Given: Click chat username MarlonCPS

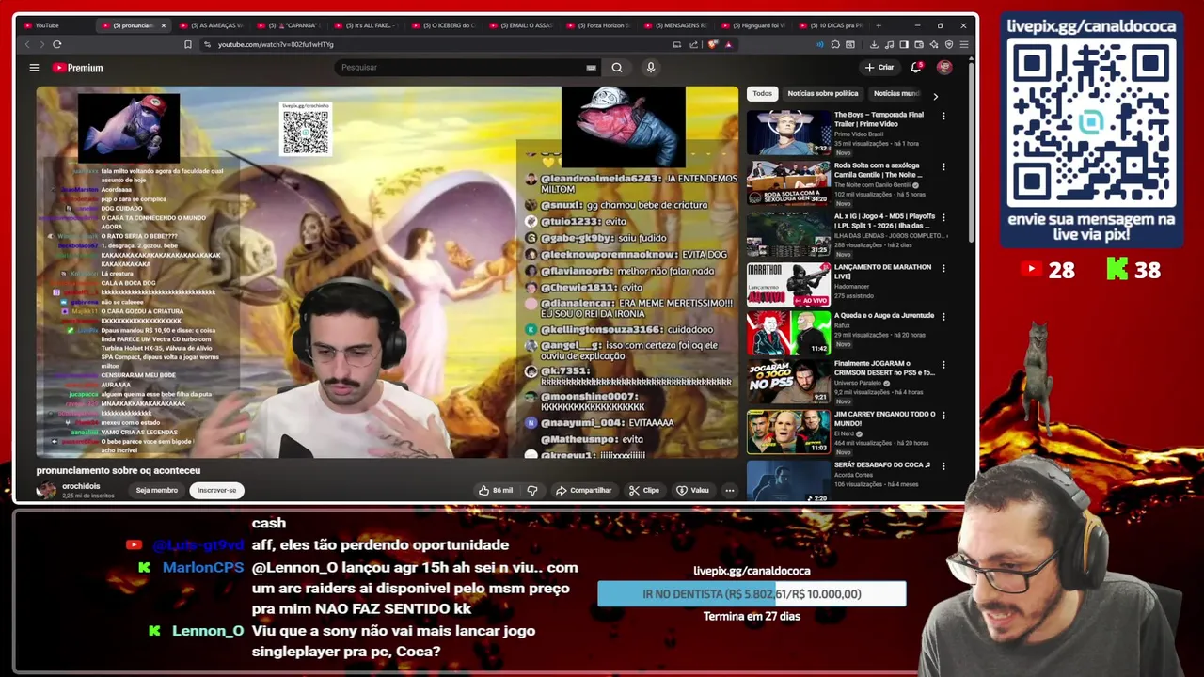Looking at the screenshot, I should 203,567.
